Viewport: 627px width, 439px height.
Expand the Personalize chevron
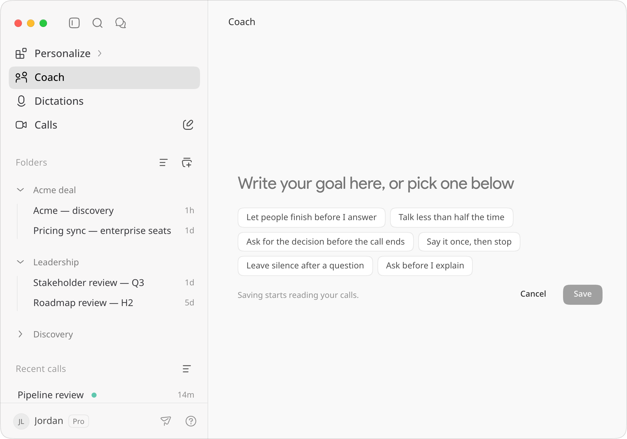[100, 54]
